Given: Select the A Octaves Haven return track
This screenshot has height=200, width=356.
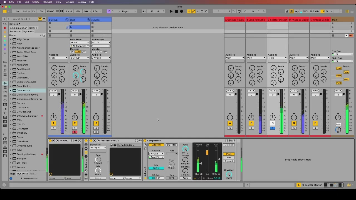Looking at the screenshot, I should point(234,20).
